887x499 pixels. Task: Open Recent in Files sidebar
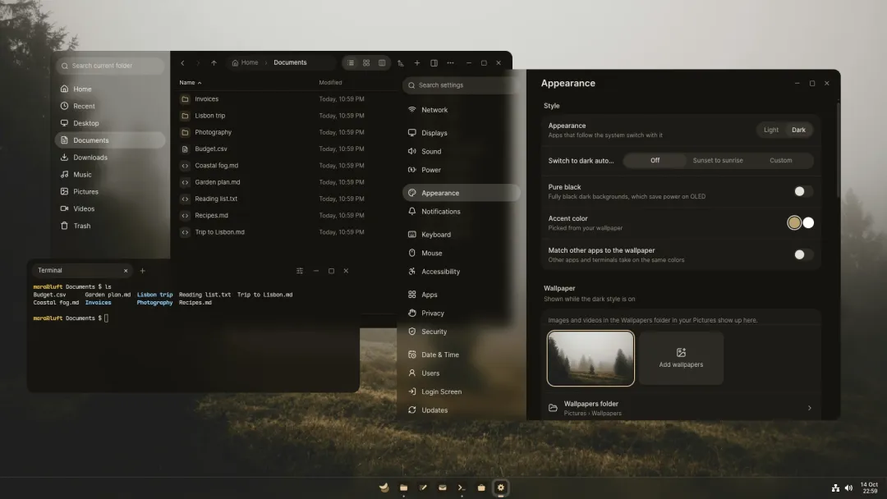[x=110, y=106]
